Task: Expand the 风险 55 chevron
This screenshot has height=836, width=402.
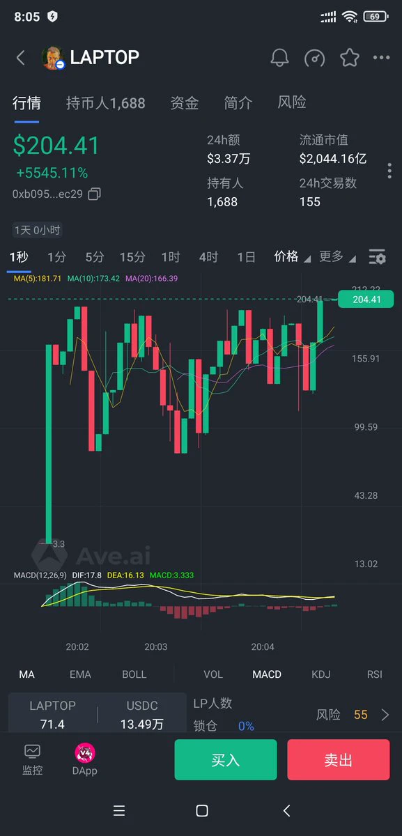Action: point(385,715)
